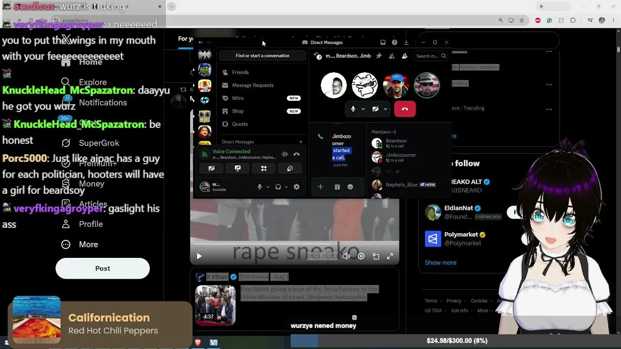Open Discord User Settings gear
621x349 pixels.
(x=296, y=187)
